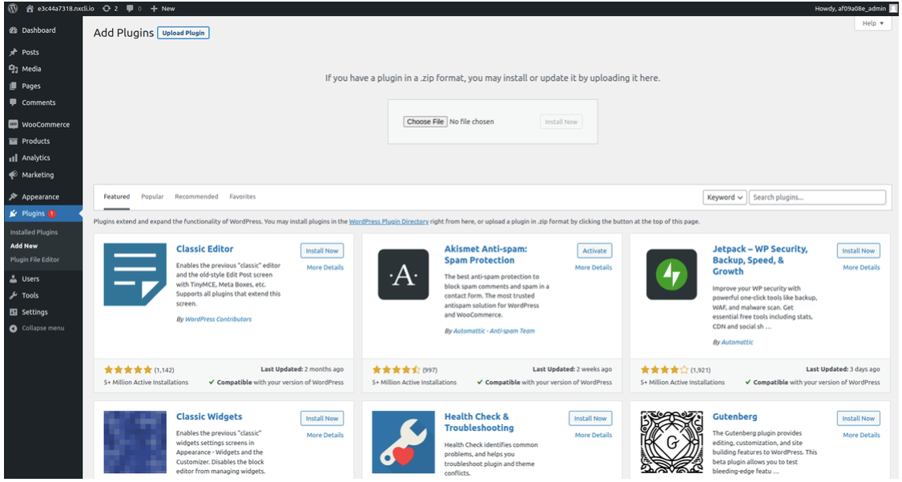Click the disabled Install Now upload button

561,122
